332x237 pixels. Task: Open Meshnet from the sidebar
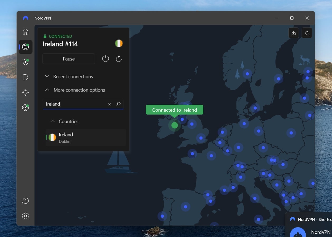pyautogui.click(x=25, y=92)
